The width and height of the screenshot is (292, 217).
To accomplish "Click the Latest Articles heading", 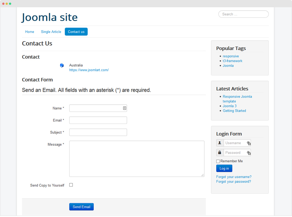I will coord(232,89).
